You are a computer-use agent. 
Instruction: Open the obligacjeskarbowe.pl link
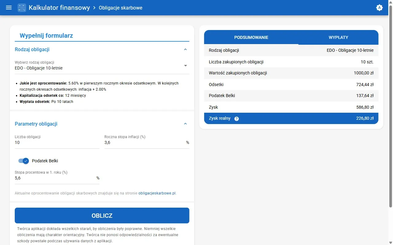point(157,193)
